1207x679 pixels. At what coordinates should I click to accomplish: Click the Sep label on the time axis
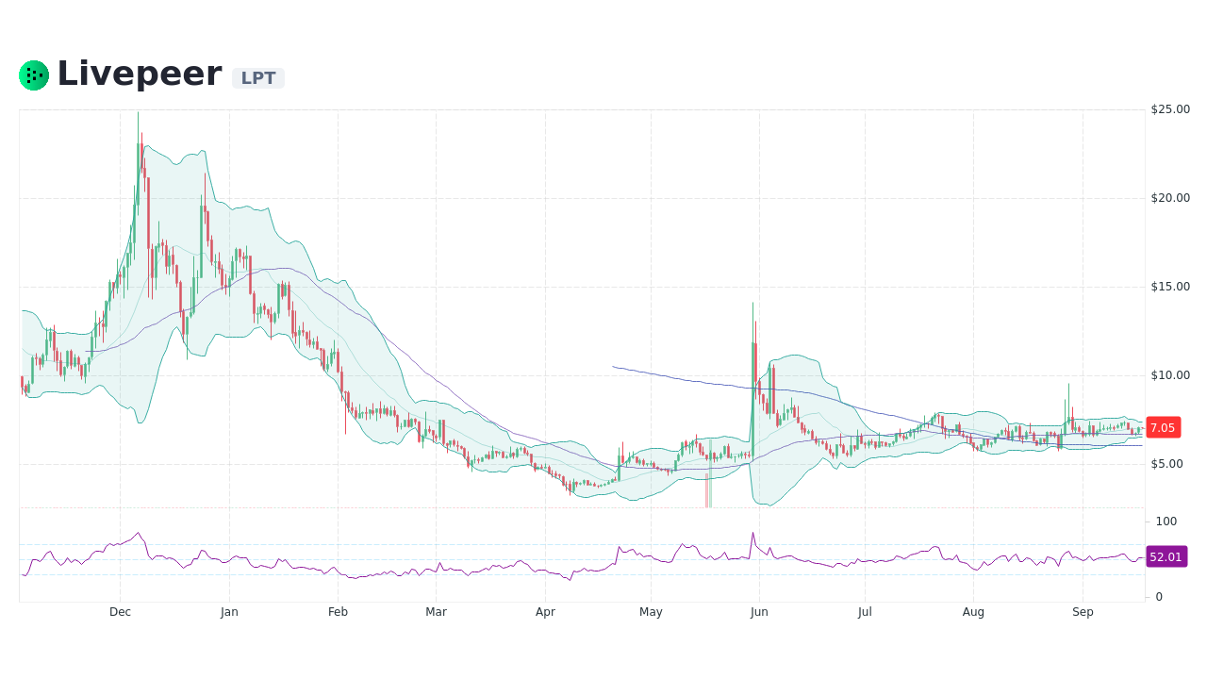click(1083, 612)
